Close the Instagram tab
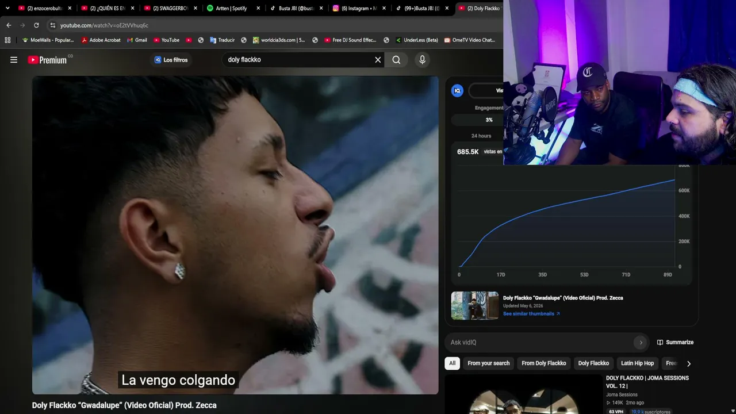The image size is (736, 414). pyautogui.click(x=384, y=8)
